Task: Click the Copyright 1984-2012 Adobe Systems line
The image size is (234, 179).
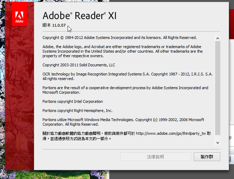Action: pyautogui.click(x=119, y=38)
